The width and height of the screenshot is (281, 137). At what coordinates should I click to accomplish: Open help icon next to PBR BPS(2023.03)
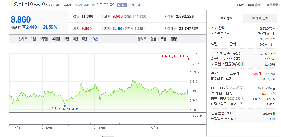(x=243, y=98)
